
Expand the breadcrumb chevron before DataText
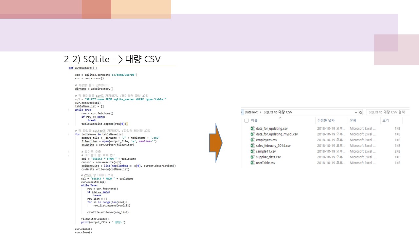242,112
